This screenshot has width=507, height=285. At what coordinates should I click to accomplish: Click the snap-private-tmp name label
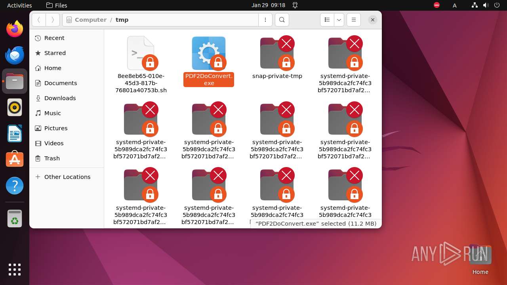tap(277, 76)
